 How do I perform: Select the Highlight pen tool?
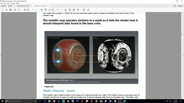(88, 10)
